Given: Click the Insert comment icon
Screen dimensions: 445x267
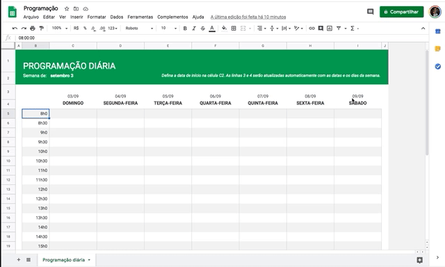Looking at the screenshot, I should click(321, 28).
